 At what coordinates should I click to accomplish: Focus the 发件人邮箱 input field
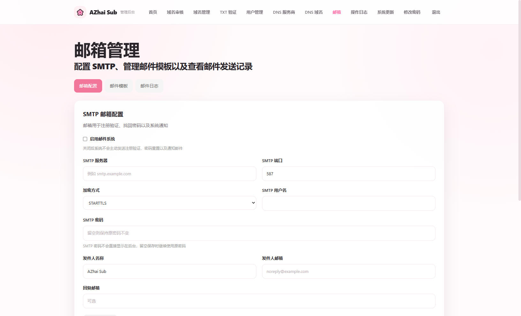pos(349,271)
